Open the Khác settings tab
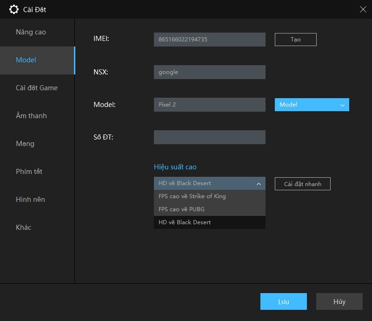Screen dimensions: 372x321 click(x=23, y=227)
